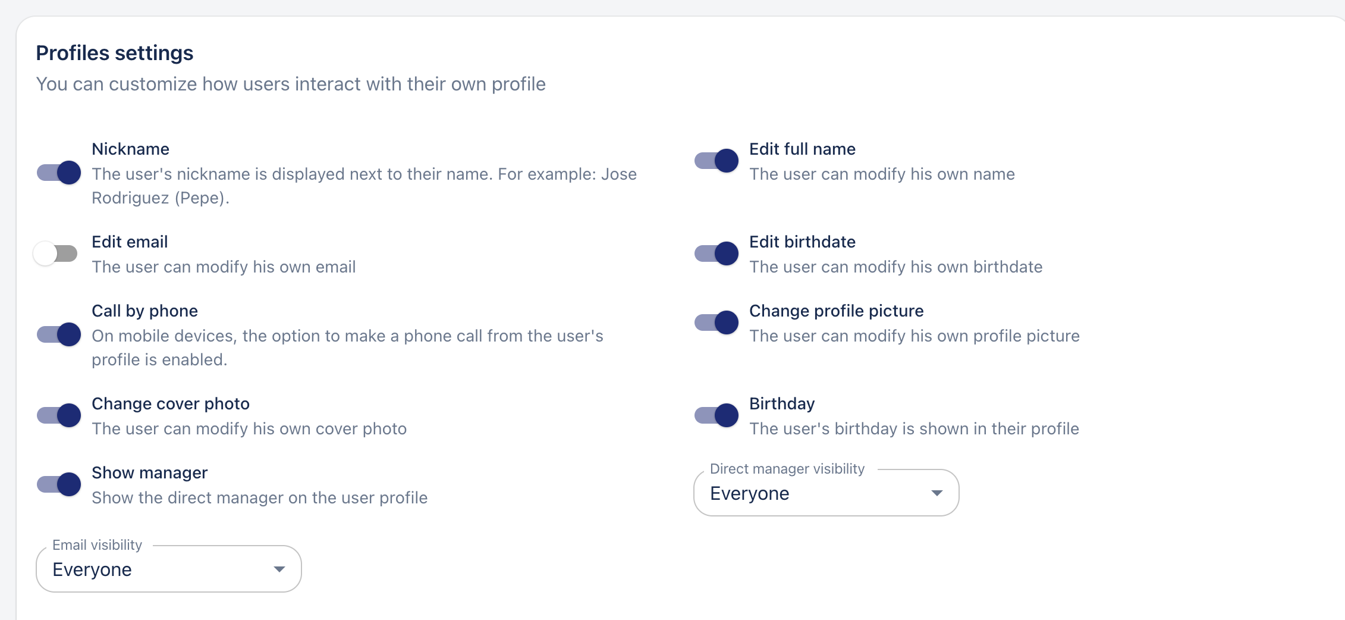Image resolution: width=1345 pixels, height=620 pixels.
Task: Click the Email visibility dropdown arrow
Action: pyautogui.click(x=279, y=569)
